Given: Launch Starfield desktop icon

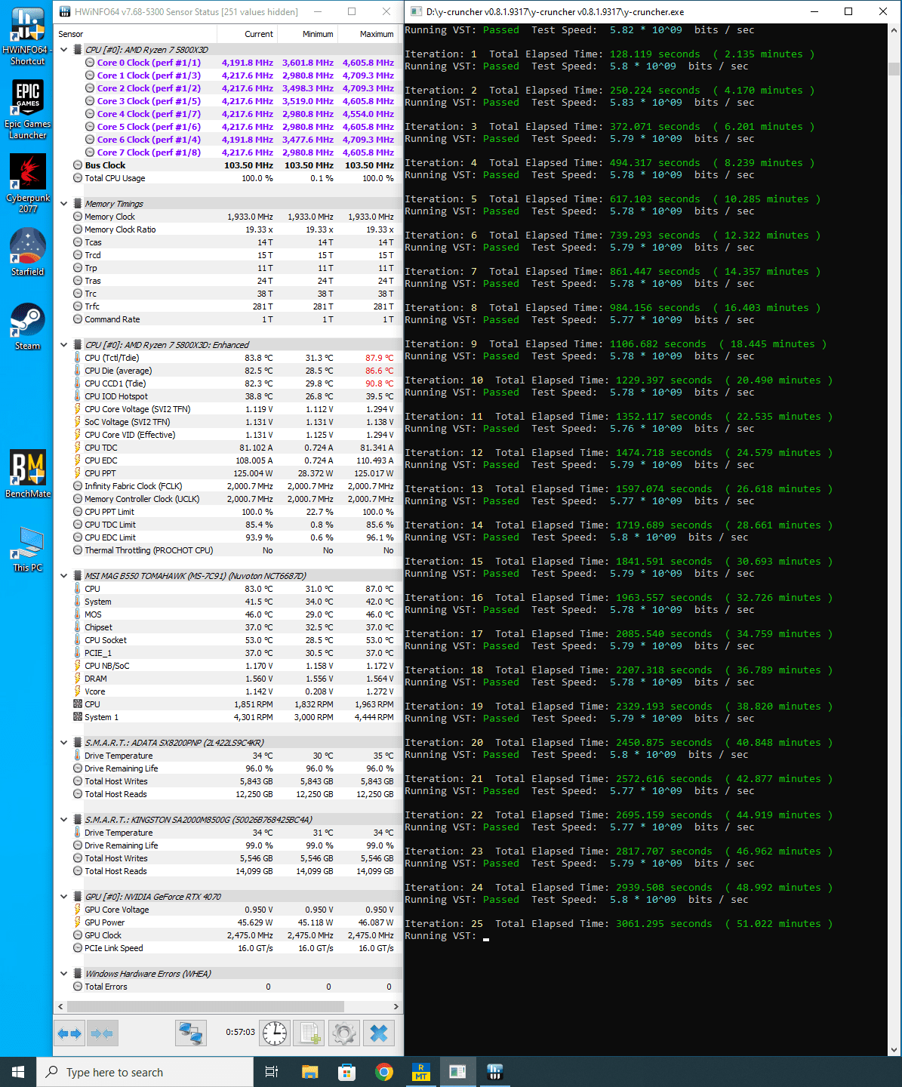Looking at the screenshot, I should 27,252.
